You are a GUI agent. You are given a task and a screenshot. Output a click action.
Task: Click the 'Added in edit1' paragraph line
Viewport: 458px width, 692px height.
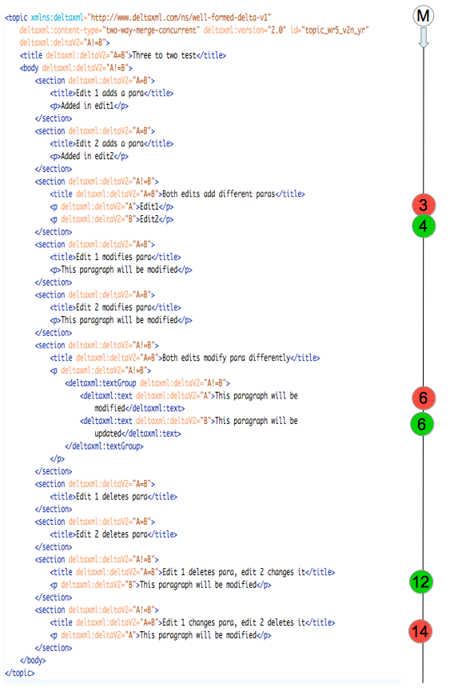pos(89,106)
